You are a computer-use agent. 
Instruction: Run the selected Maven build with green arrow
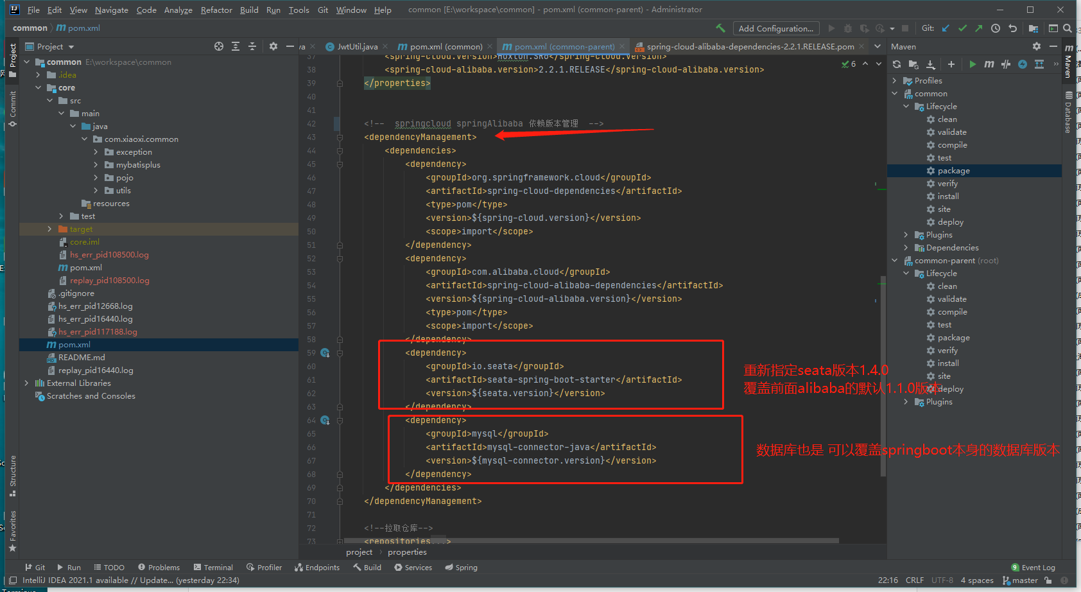973,64
